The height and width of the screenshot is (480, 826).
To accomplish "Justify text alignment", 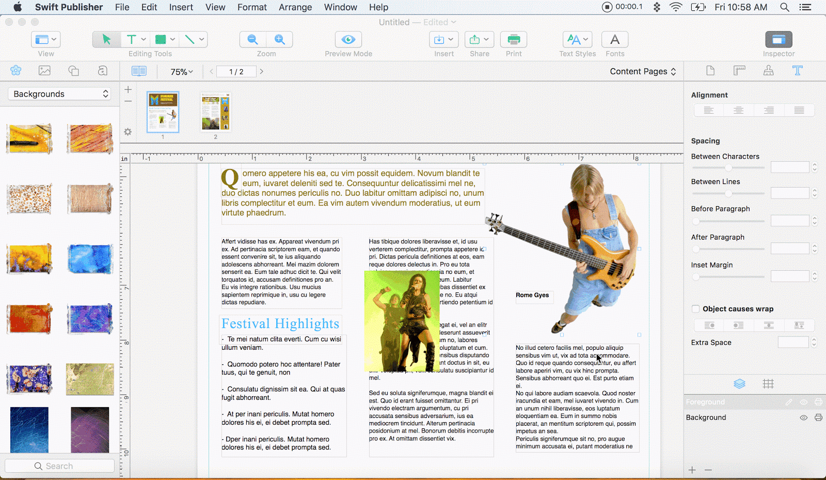I will point(799,110).
